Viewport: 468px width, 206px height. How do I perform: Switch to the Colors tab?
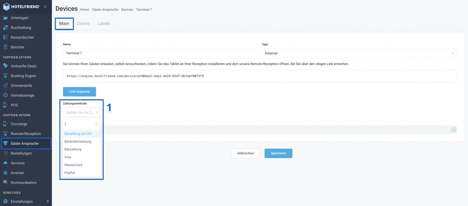coord(83,23)
